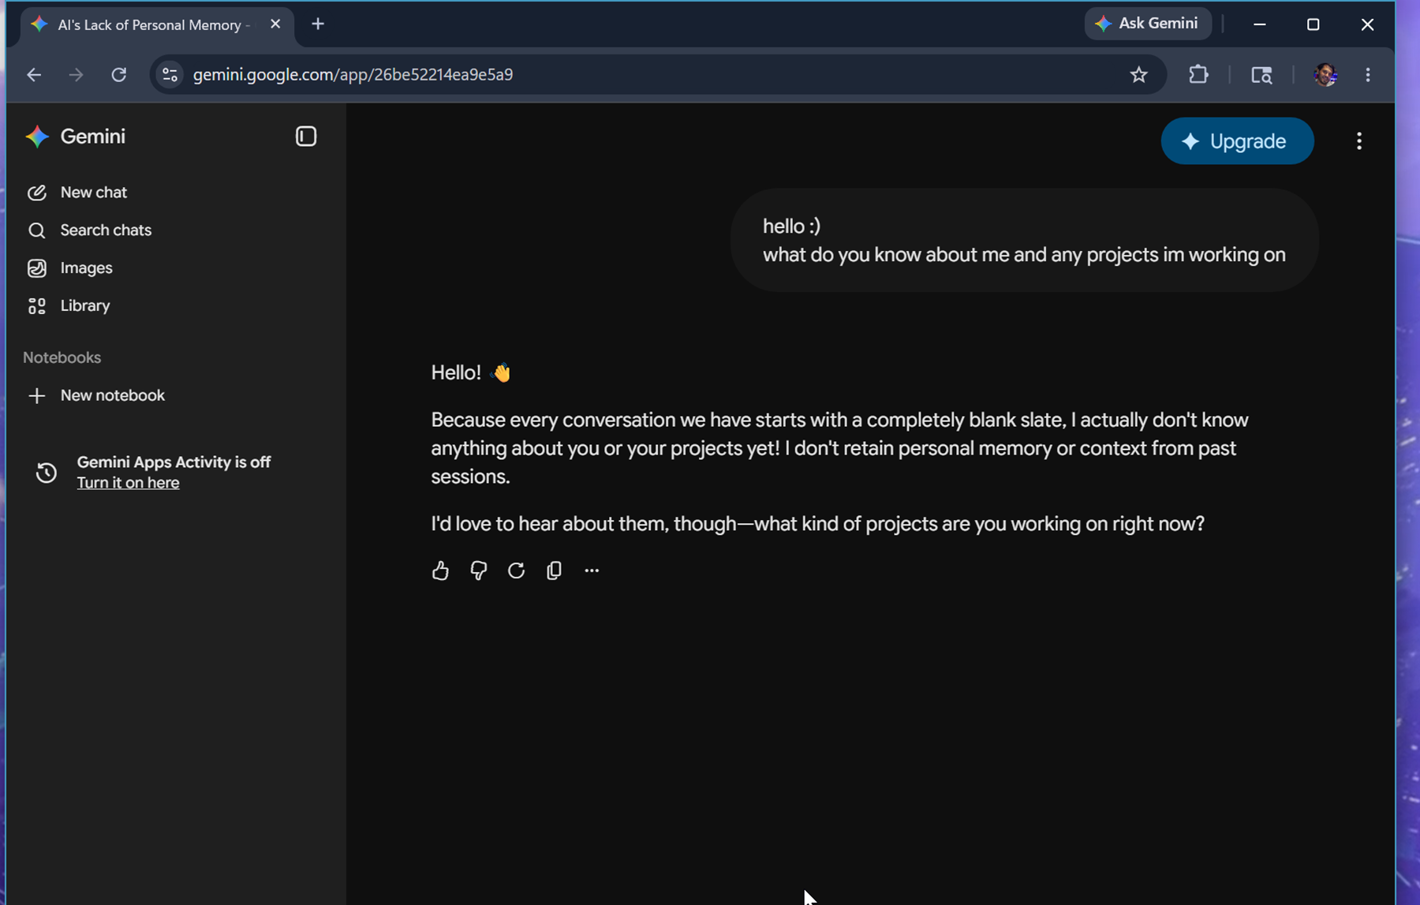The width and height of the screenshot is (1420, 905).
Task: Click the Gemini Apps Activity history icon
Action: (47, 473)
